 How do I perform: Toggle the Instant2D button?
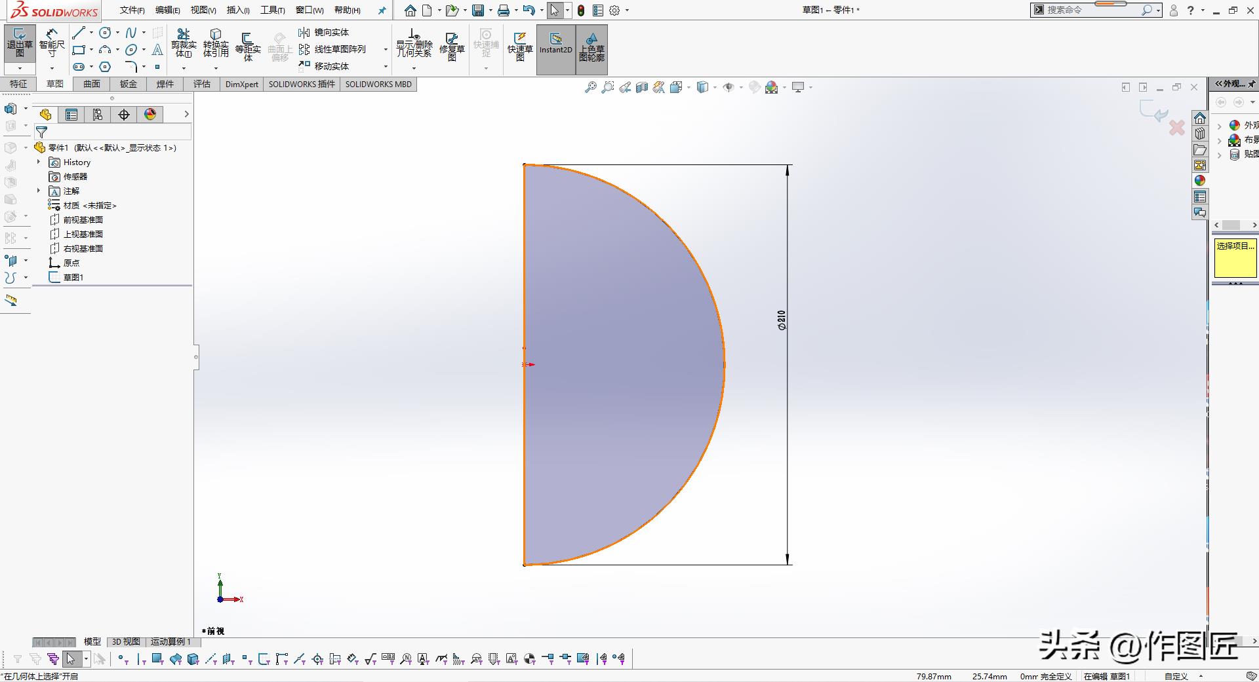point(555,44)
